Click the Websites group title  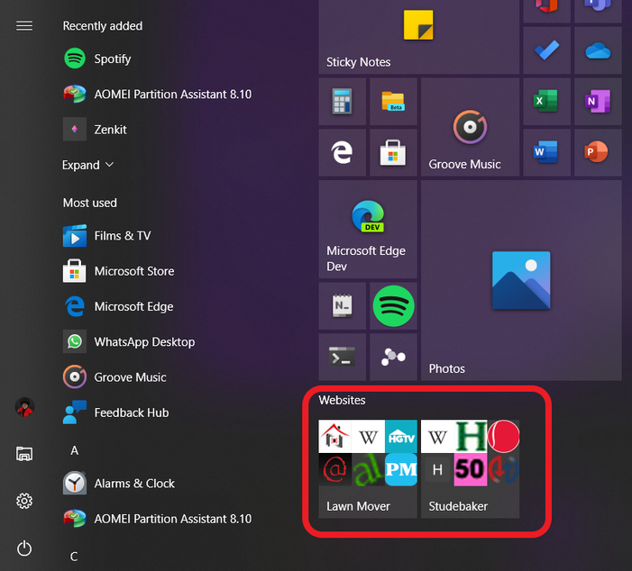click(343, 400)
